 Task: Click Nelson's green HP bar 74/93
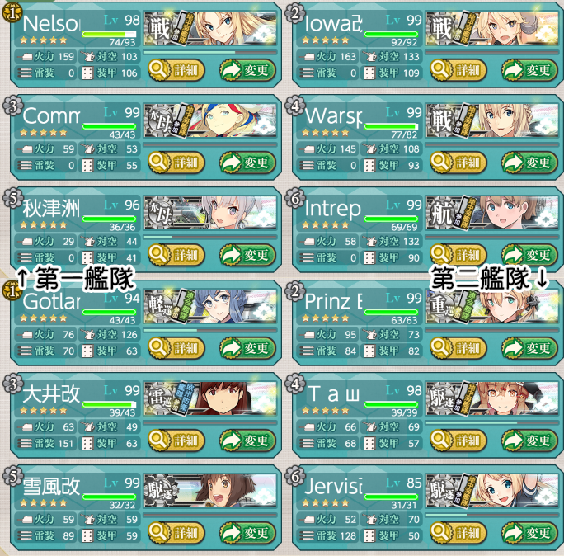pos(110,34)
